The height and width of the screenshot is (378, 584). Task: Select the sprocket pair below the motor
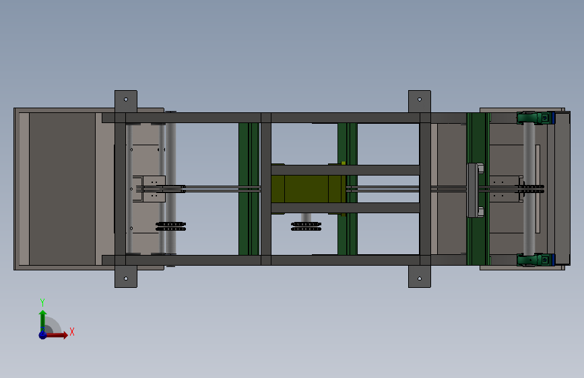306,227
